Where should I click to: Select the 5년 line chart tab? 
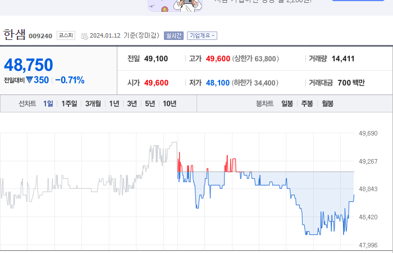[150, 103]
